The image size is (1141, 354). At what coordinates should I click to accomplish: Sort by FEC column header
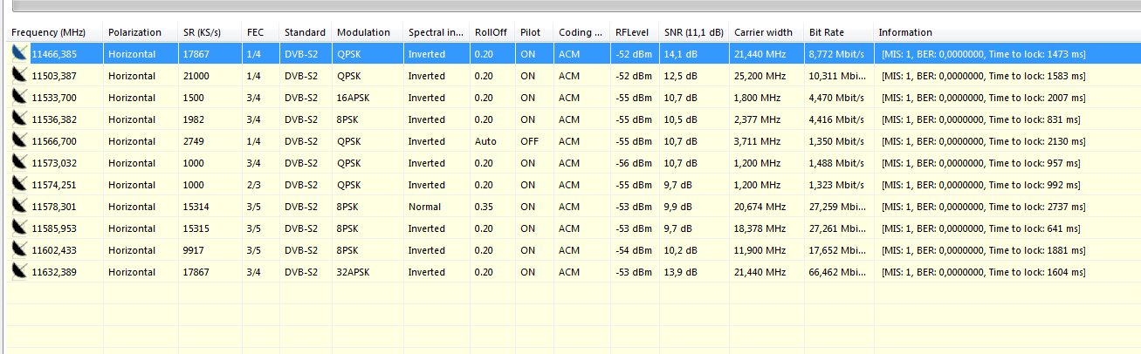tap(261, 32)
